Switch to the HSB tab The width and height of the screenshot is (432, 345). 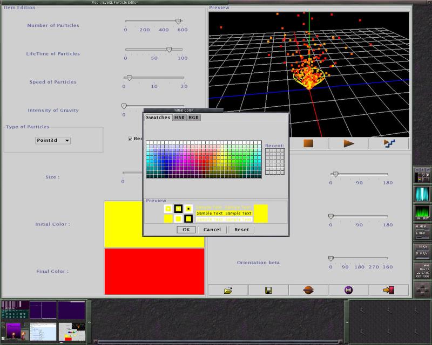179,118
